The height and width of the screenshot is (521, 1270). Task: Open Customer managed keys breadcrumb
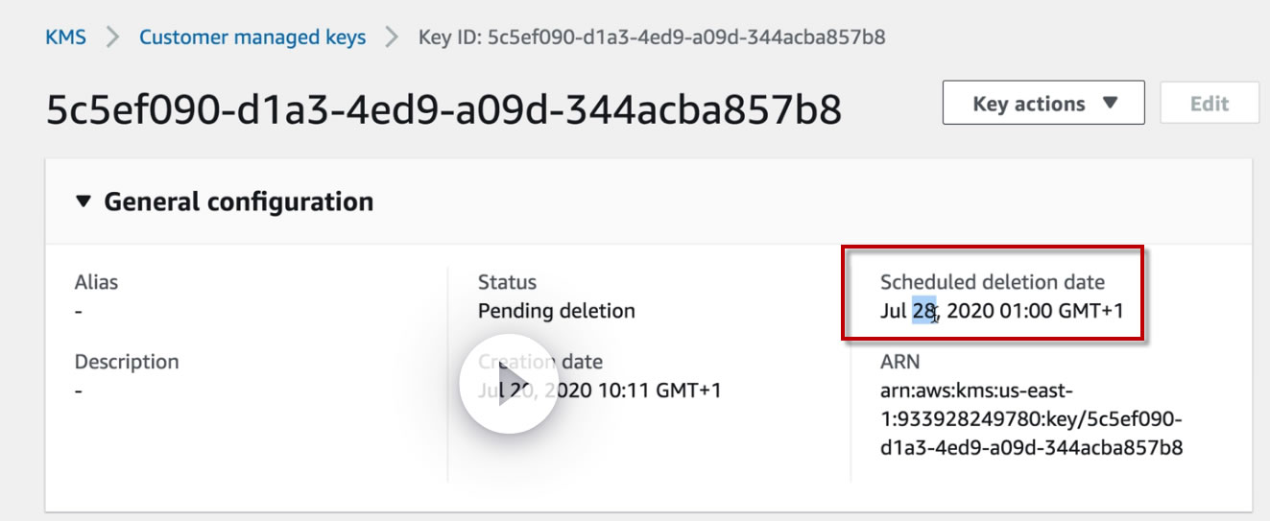tap(252, 37)
